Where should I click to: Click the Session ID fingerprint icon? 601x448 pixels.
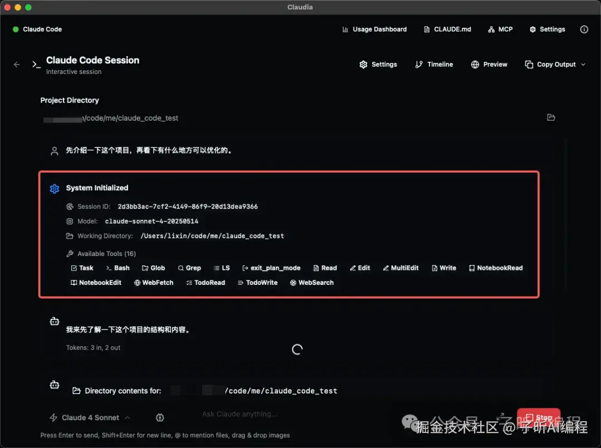(70, 206)
